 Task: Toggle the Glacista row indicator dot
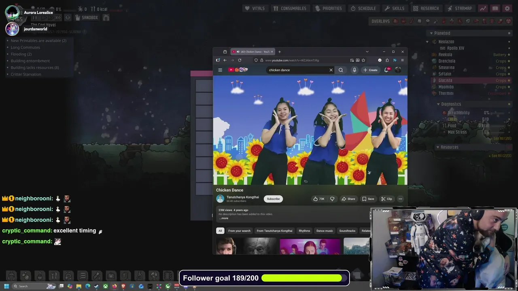[509, 80]
